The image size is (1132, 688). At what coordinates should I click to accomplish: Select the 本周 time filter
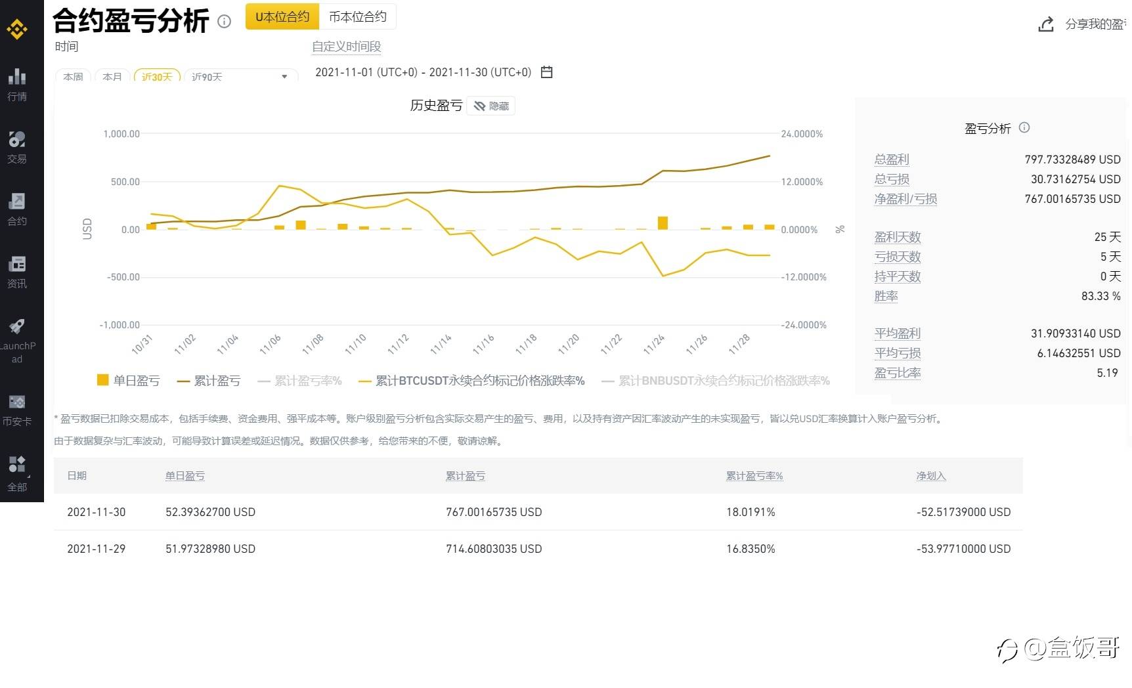[73, 77]
